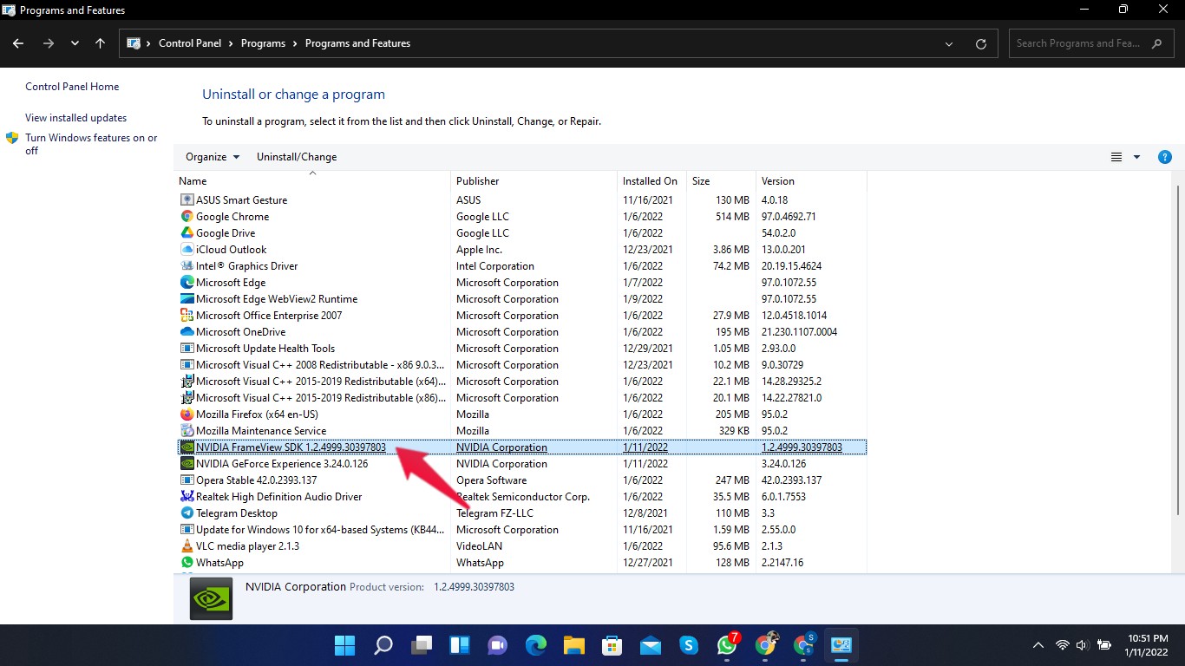1185x666 pixels.
Task: Change the list view with the view icon
Action: coord(1116,157)
